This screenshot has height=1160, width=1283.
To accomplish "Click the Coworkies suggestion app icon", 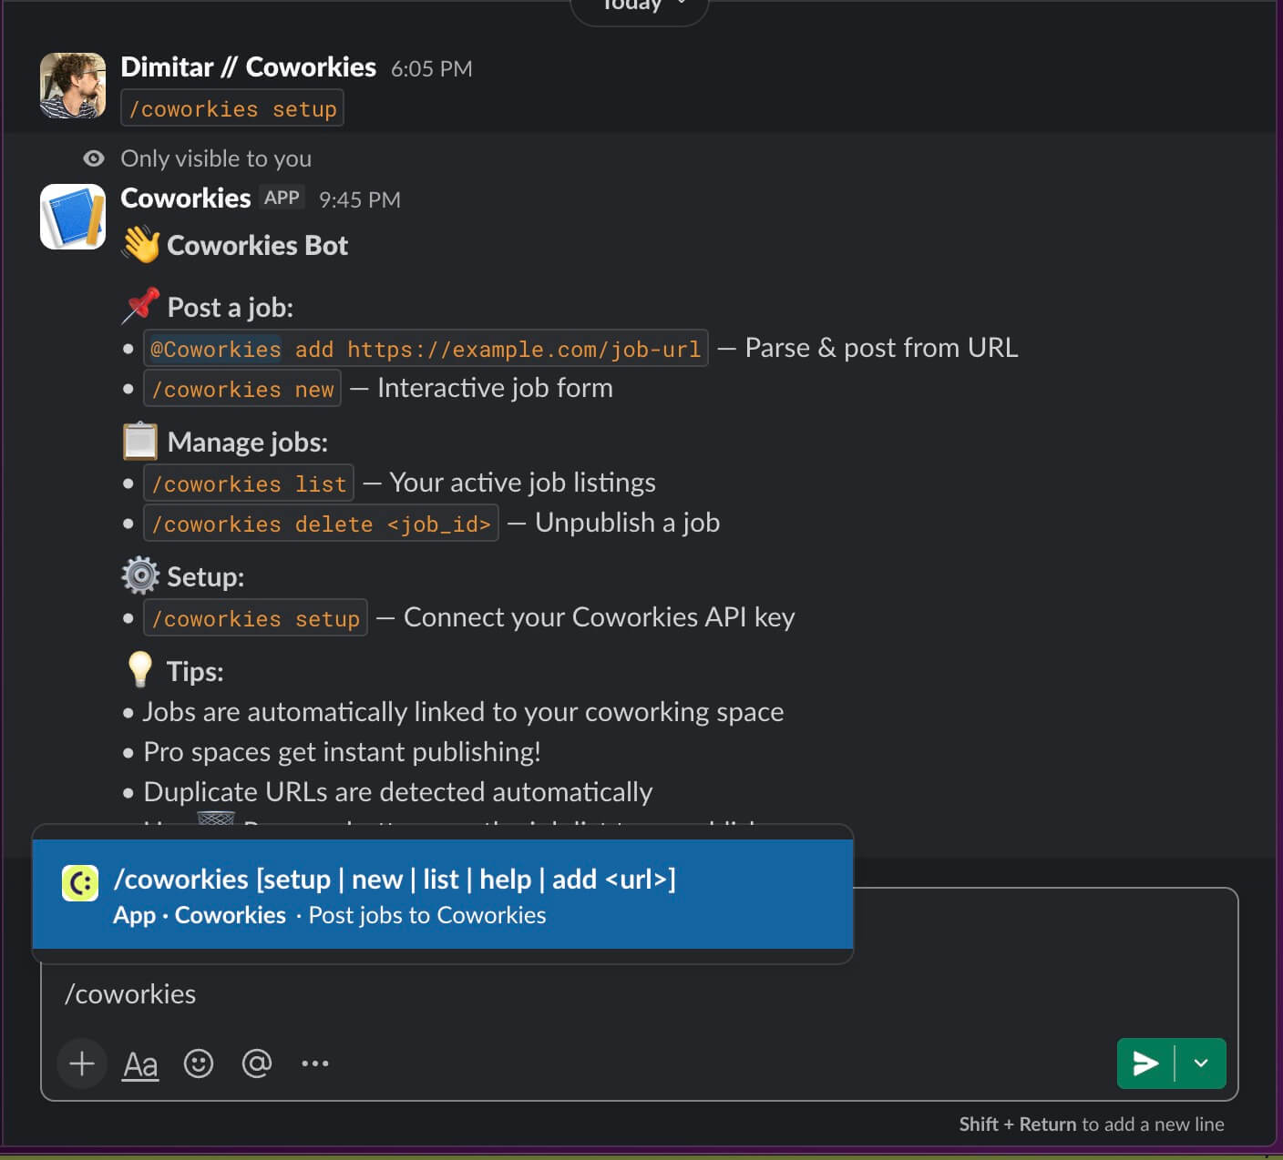I will (x=80, y=883).
